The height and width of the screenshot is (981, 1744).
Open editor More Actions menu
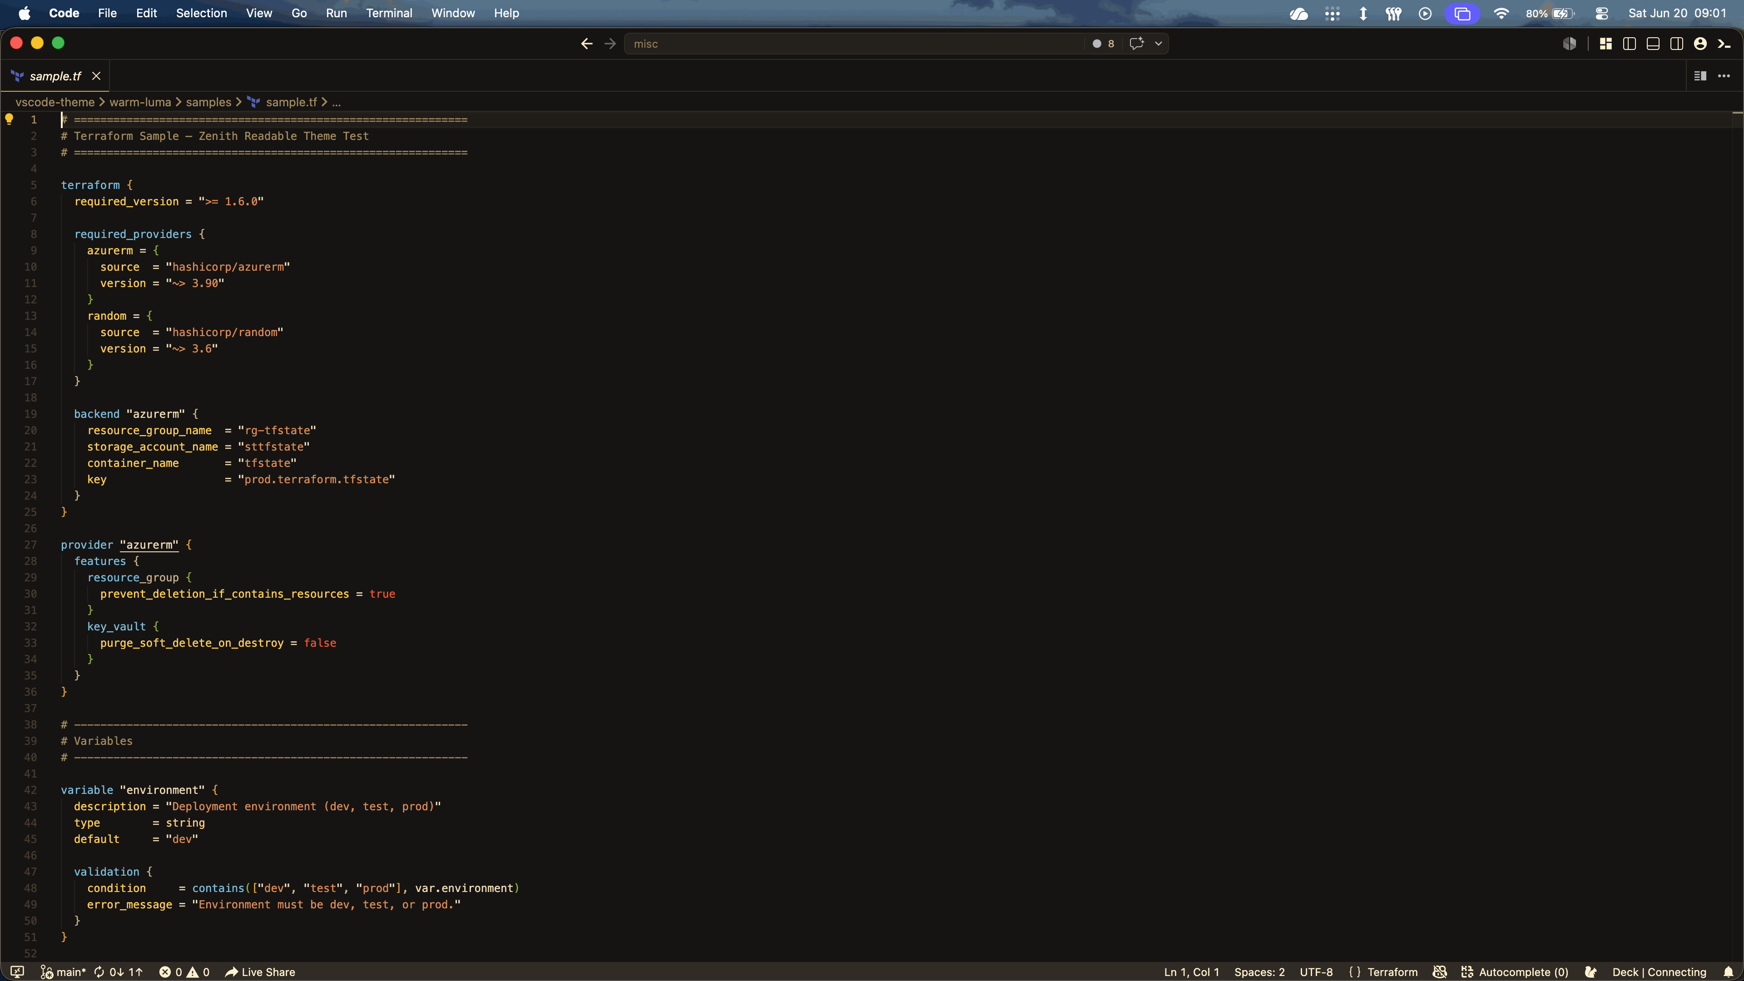point(1724,76)
